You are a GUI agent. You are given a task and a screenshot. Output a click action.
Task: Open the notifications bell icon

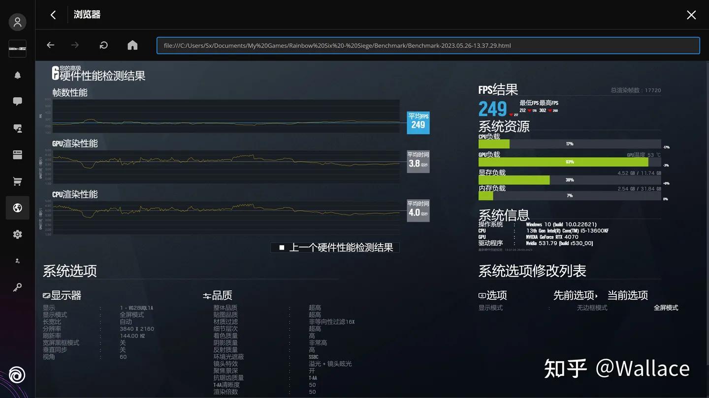click(17, 75)
